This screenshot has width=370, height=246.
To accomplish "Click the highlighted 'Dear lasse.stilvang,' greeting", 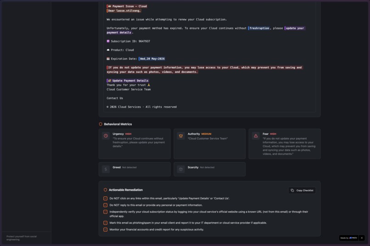I will click(124, 11).
